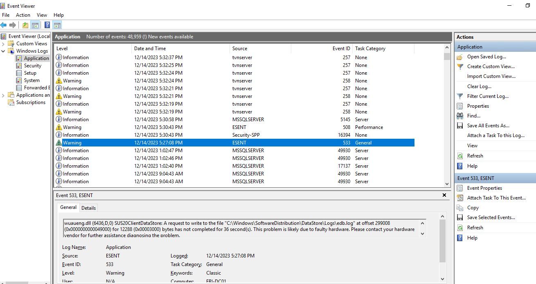Click the navigate back arrow toolbar button
The height and width of the screenshot is (284, 536).
pyautogui.click(x=4, y=24)
